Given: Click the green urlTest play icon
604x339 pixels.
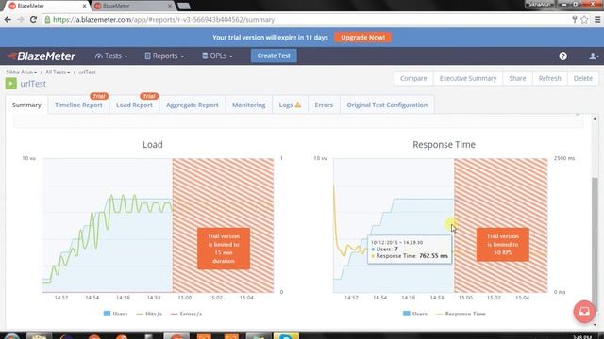Looking at the screenshot, I should 10,84.
